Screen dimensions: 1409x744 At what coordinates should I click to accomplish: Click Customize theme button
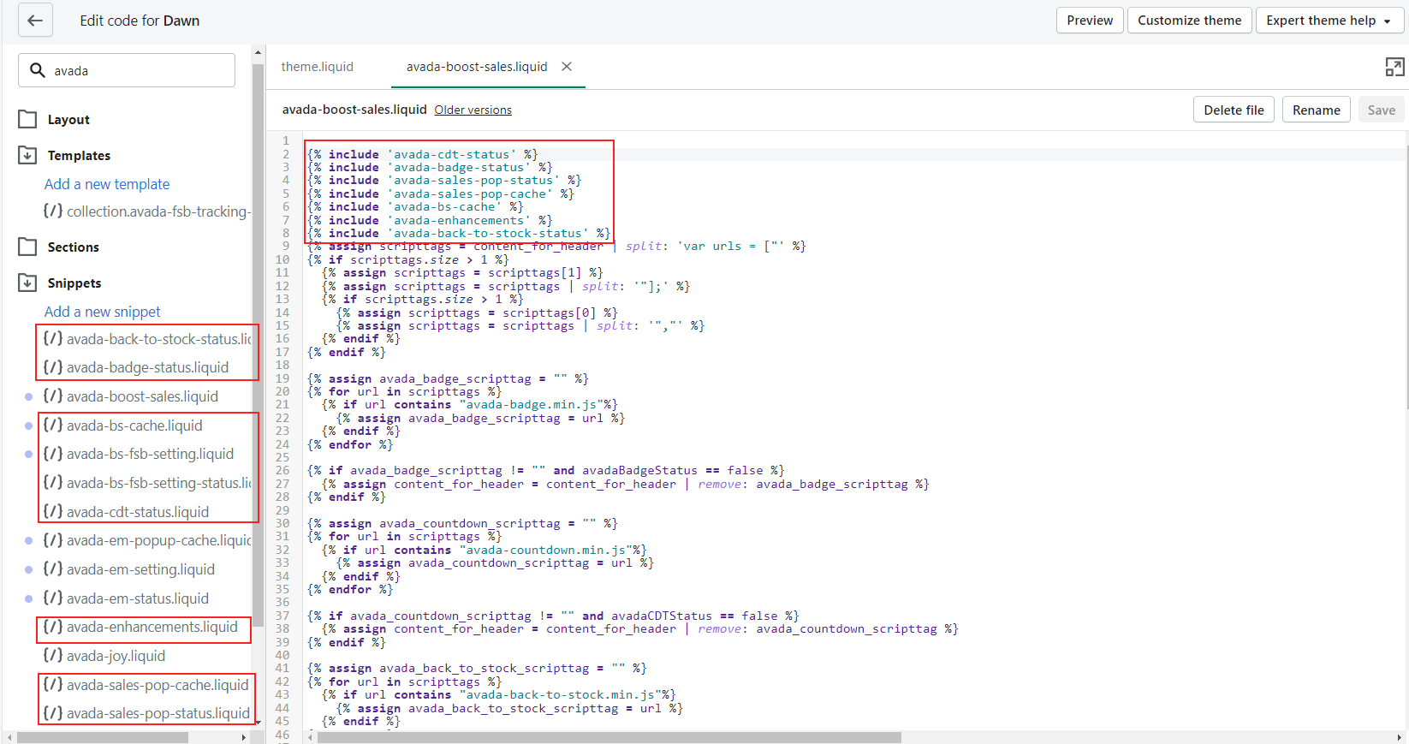(x=1189, y=21)
